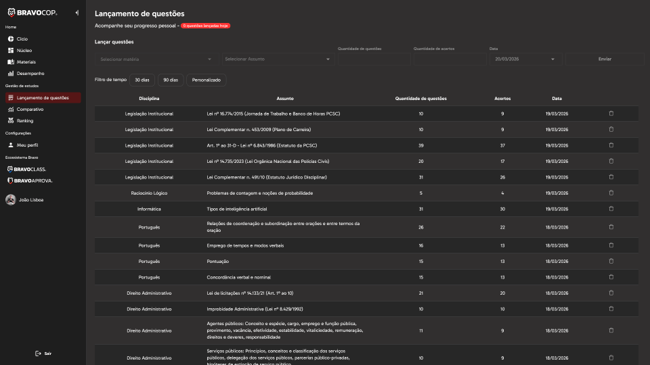Click the BravoCop logo

pos(32,13)
